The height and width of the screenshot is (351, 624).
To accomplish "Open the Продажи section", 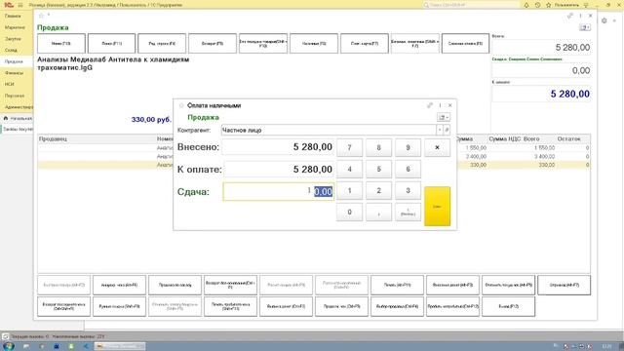I will pos(14,61).
